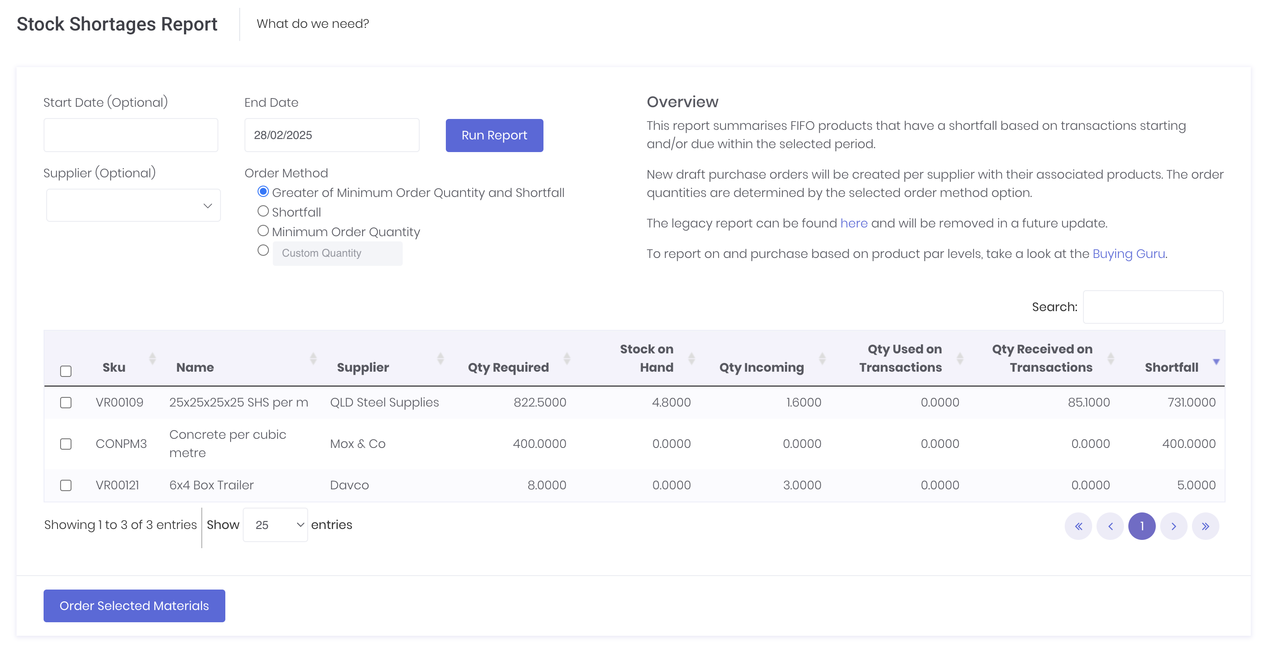Sort by Qty Required column icon

[567, 358]
